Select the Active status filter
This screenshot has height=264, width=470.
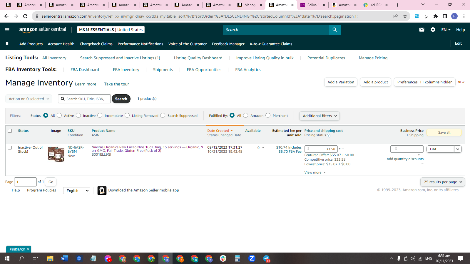coord(59,115)
